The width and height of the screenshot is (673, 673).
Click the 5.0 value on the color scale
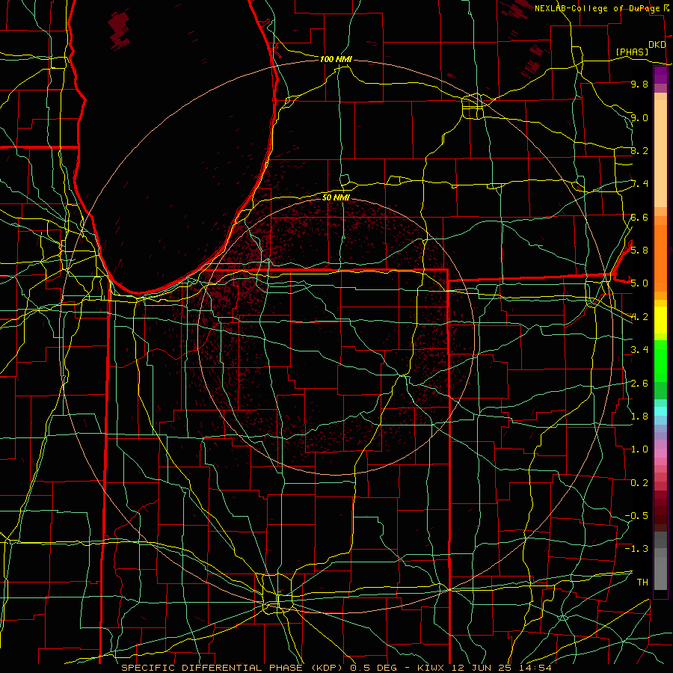tap(639, 283)
